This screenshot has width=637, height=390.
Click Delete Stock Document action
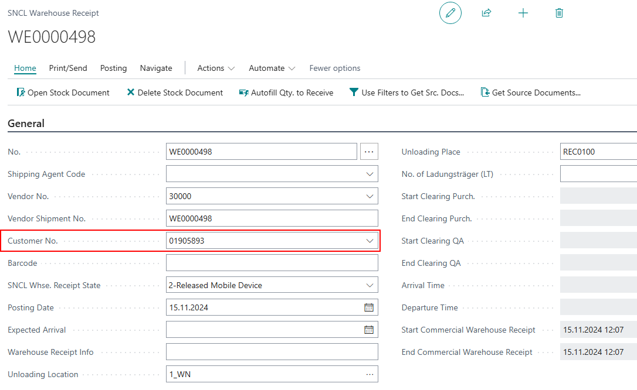[x=175, y=93]
